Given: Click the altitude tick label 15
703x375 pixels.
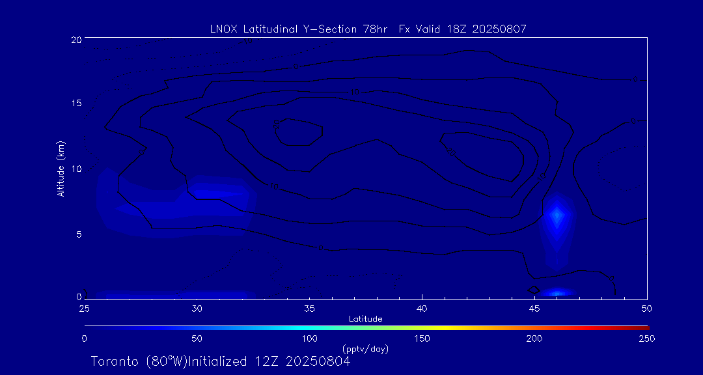Looking at the screenshot, I should [x=76, y=104].
